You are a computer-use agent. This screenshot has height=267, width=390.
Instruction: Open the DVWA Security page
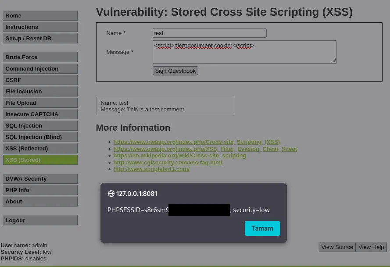(x=40, y=179)
